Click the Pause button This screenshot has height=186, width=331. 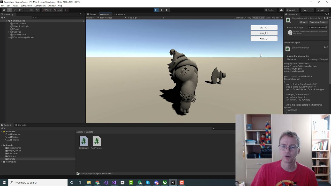coord(162,10)
